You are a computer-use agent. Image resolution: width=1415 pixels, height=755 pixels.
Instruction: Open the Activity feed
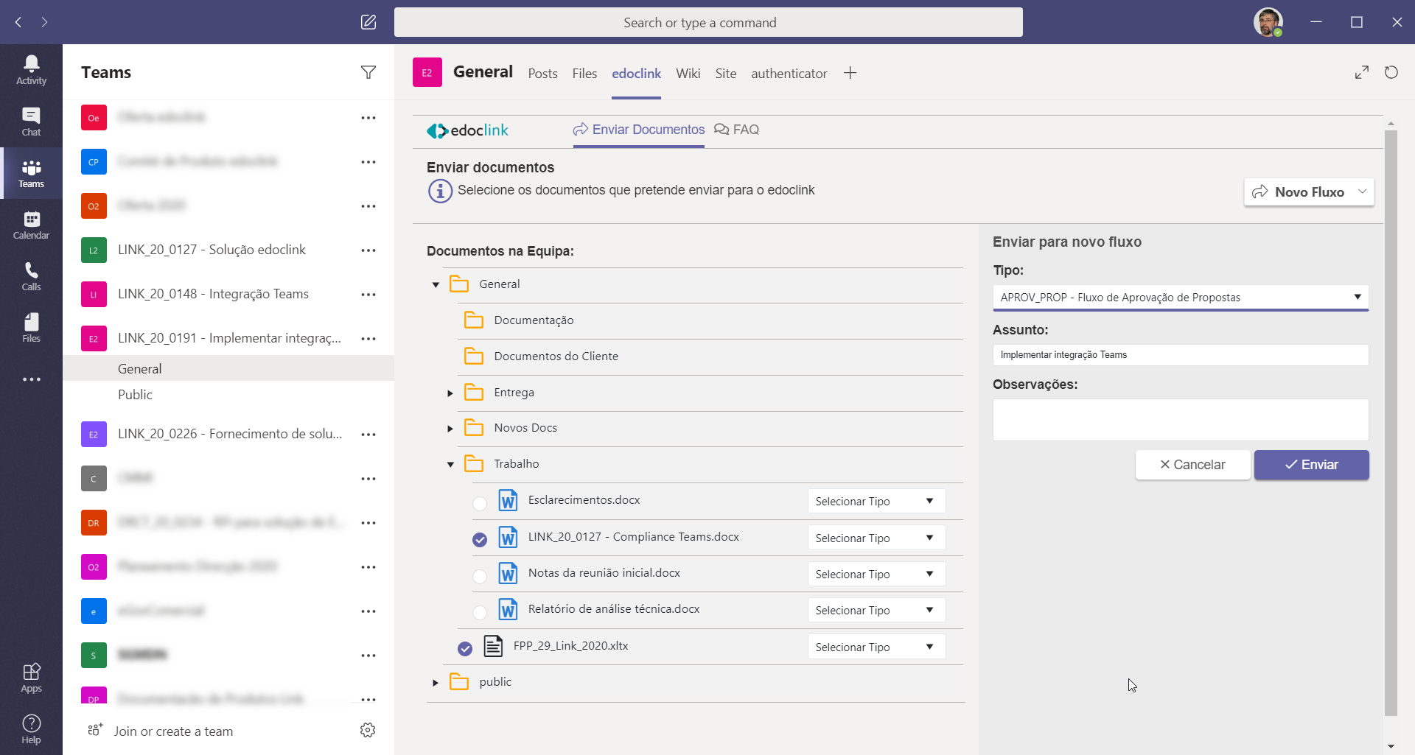coord(31,70)
